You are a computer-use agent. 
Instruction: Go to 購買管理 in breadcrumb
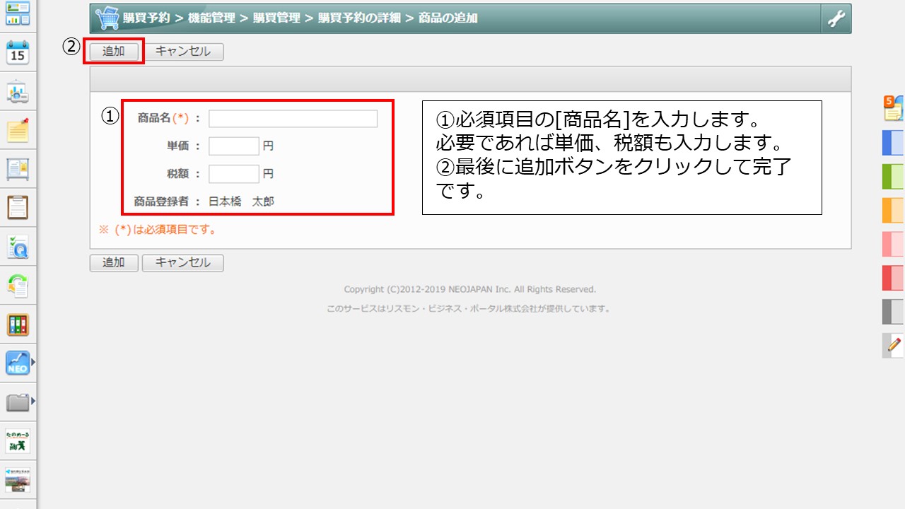point(276,18)
